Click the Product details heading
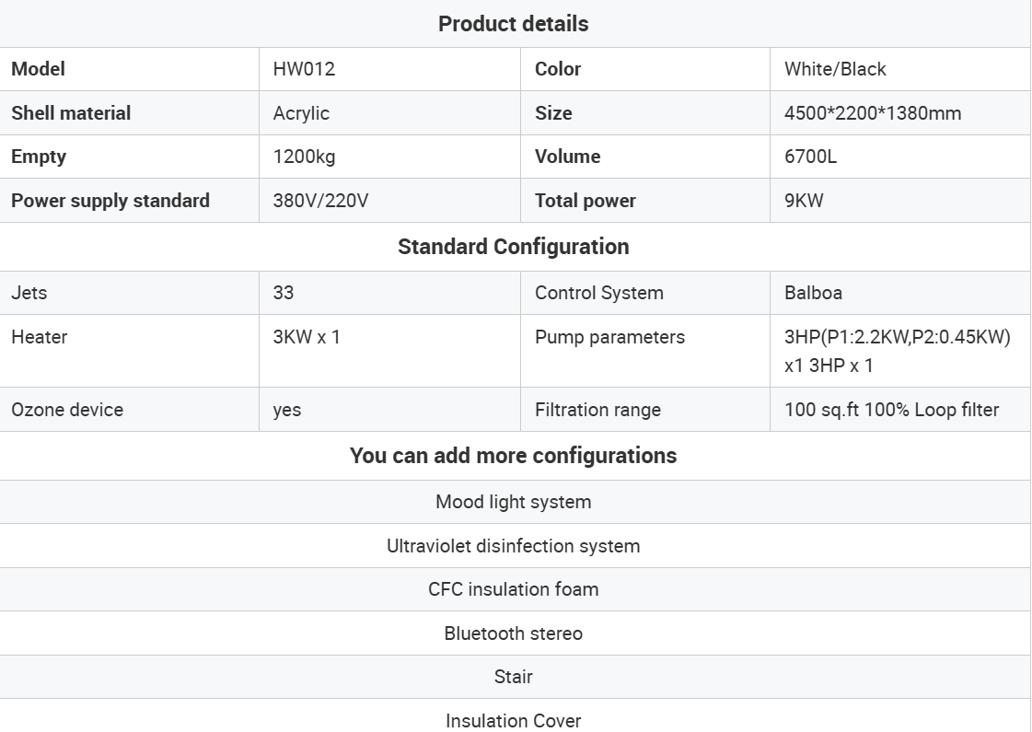 [513, 24]
